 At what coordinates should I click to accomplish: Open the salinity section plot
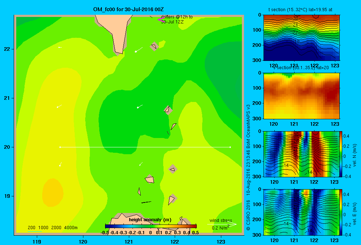tap(301, 96)
